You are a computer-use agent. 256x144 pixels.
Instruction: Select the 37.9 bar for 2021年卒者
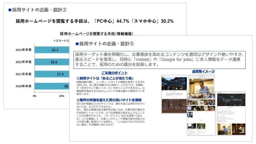(52, 74)
